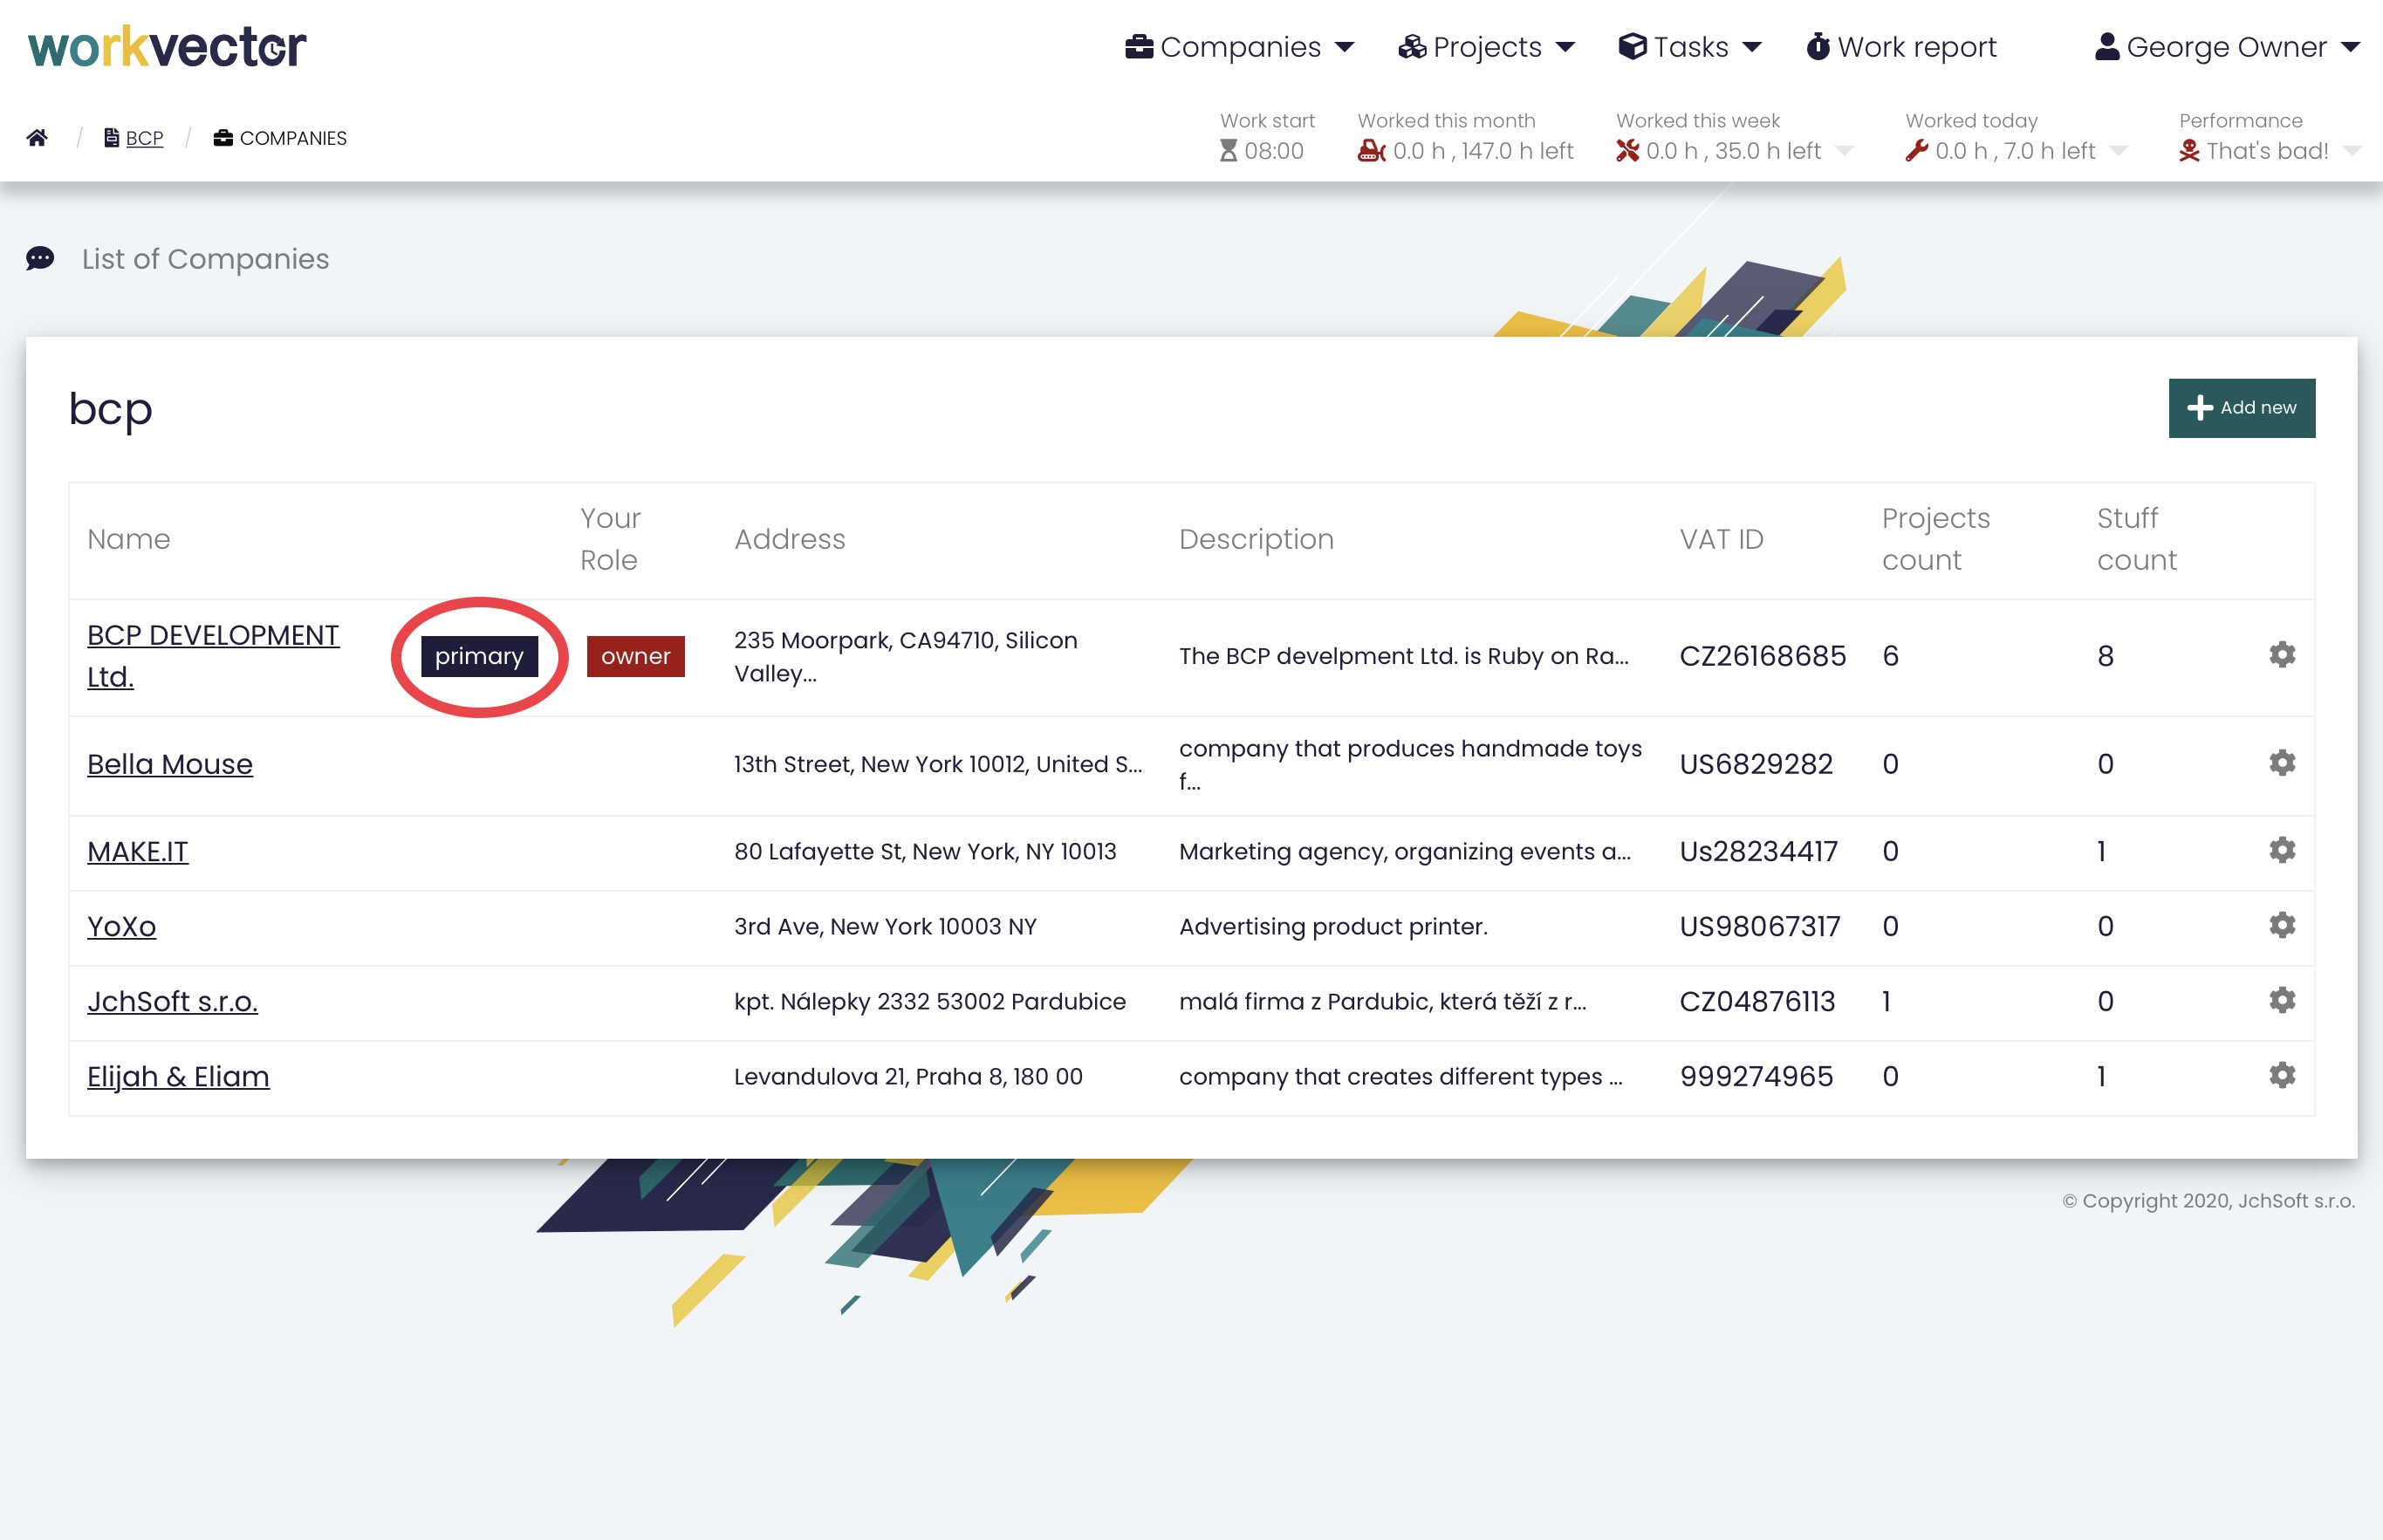The image size is (2383, 1540).
Task: Expand the Worked this week details arrow
Action: [x=1845, y=152]
